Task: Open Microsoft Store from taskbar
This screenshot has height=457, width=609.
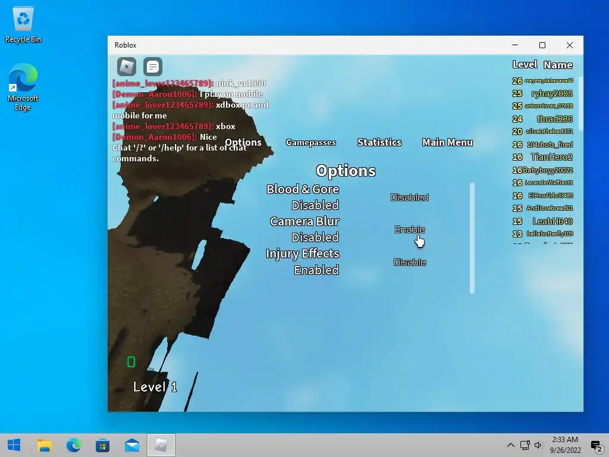Action: pyautogui.click(x=102, y=445)
